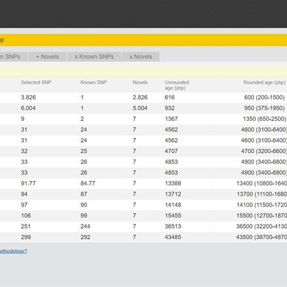Click the Known SNP value 84.77
This screenshot has height=287, width=287.
click(88, 183)
